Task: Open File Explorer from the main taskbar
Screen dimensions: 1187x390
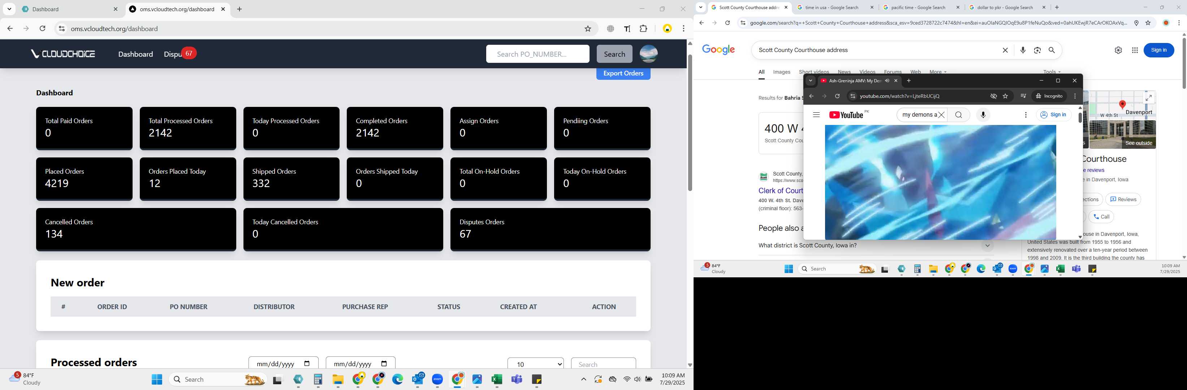Action: (x=338, y=380)
